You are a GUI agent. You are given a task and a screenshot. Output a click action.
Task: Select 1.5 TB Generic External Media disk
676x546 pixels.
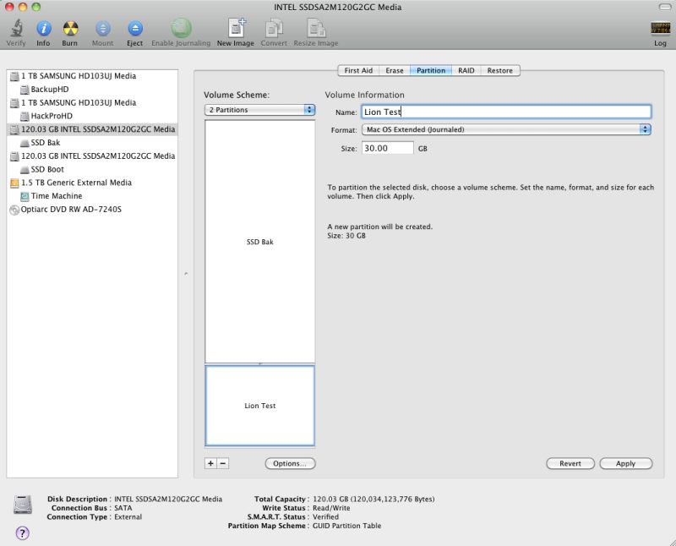point(76,183)
